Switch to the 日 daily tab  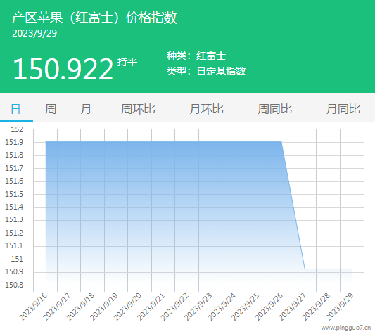(15, 109)
